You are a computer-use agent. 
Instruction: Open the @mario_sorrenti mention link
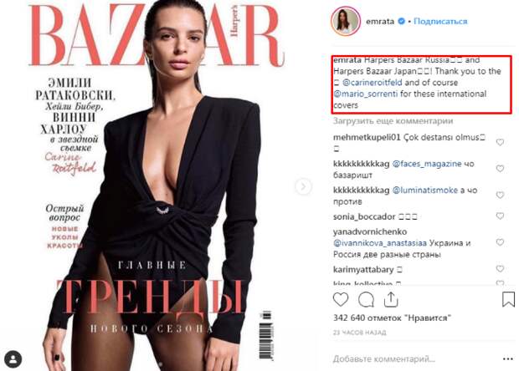366,94
